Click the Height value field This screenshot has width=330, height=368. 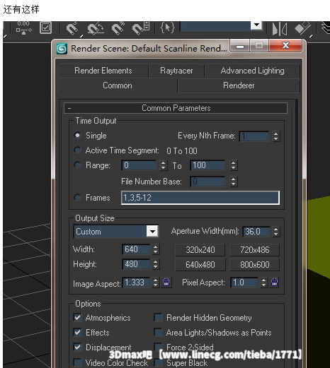pos(136,264)
